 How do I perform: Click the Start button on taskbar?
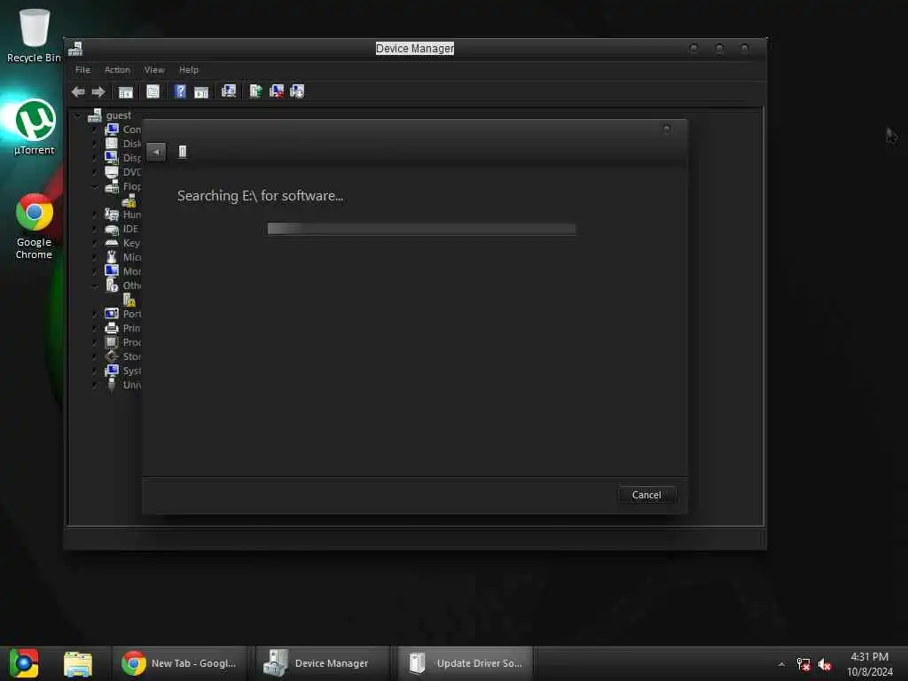point(24,663)
